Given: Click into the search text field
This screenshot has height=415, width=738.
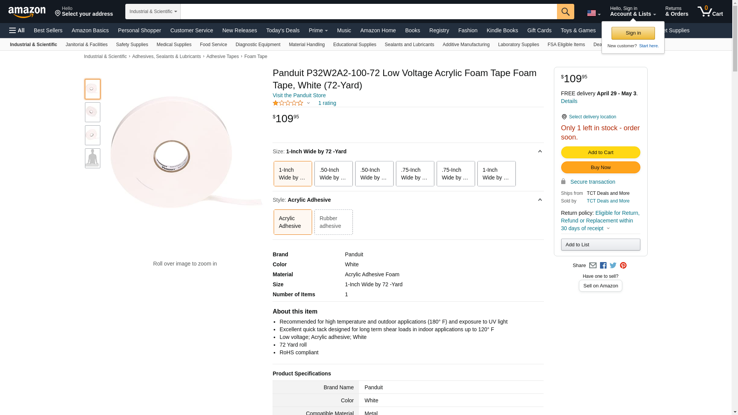Looking at the screenshot, I should coord(368,12).
